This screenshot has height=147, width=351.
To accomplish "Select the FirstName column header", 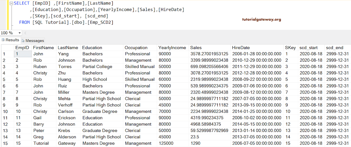I will click(x=44, y=48).
